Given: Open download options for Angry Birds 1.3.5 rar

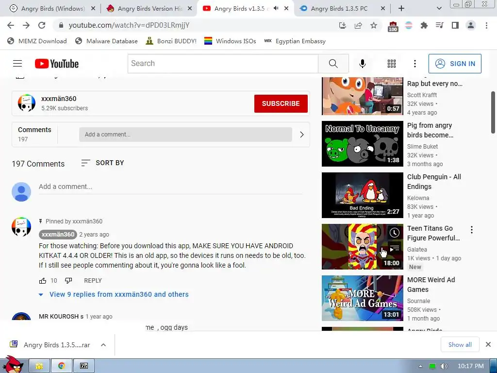Looking at the screenshot, I should click(103, 345).
